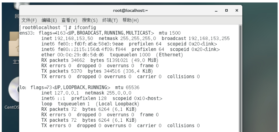Click the ether MAC address 00:0c:29:d6:5d:d6
The width and height of the screenshot is (279, 132).
point(80,54)
